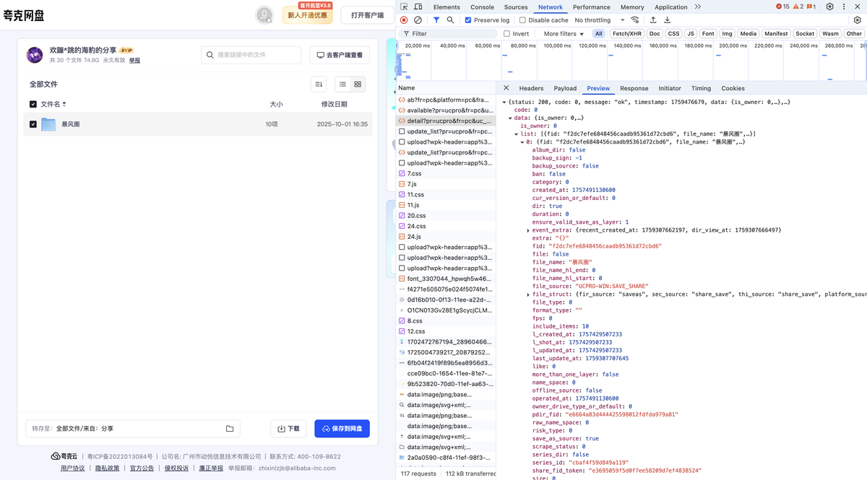Switch to grid view in file list
867x480 pixels.
(358, 84)
